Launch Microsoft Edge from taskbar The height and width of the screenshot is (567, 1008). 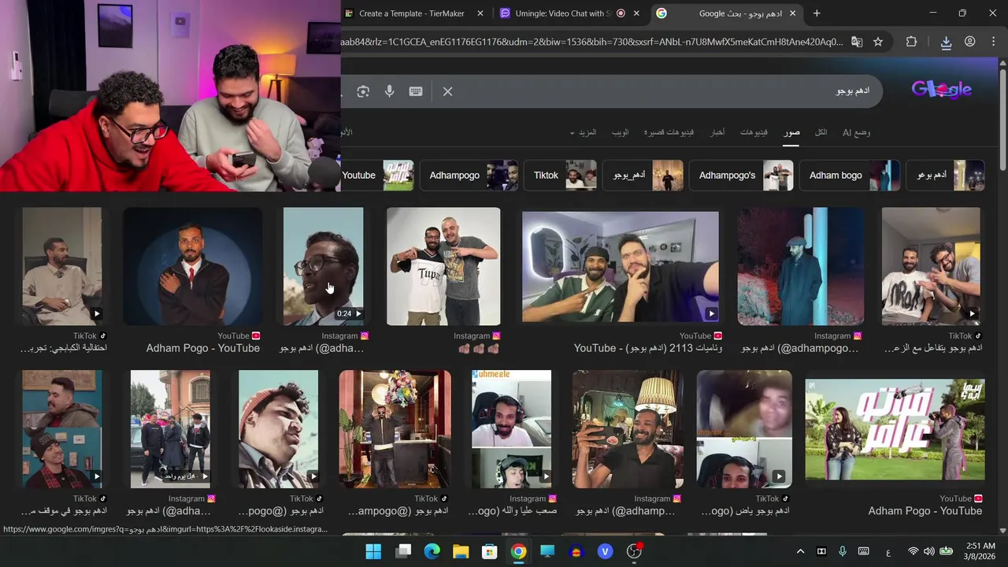432,551
